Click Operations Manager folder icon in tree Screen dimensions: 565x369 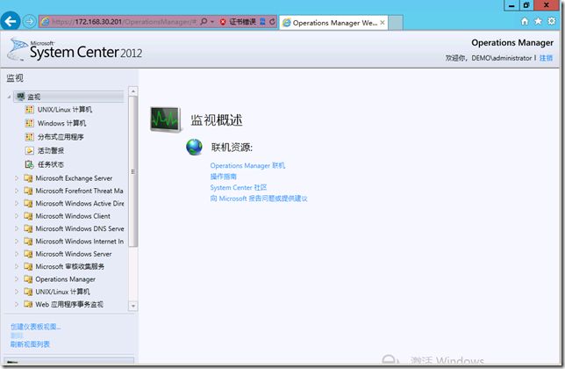click(x=28, y=279)
